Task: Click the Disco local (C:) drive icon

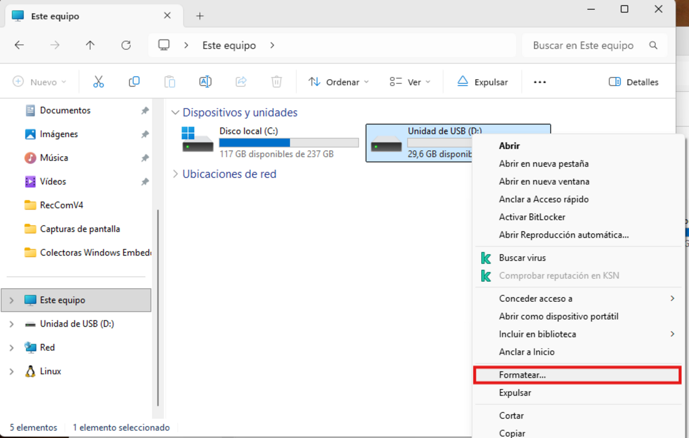Action: tap(198, 139)
